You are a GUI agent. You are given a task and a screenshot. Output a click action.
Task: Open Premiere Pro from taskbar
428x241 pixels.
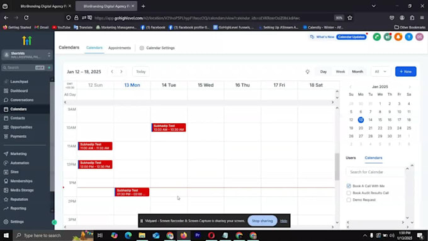pos(198,235)
